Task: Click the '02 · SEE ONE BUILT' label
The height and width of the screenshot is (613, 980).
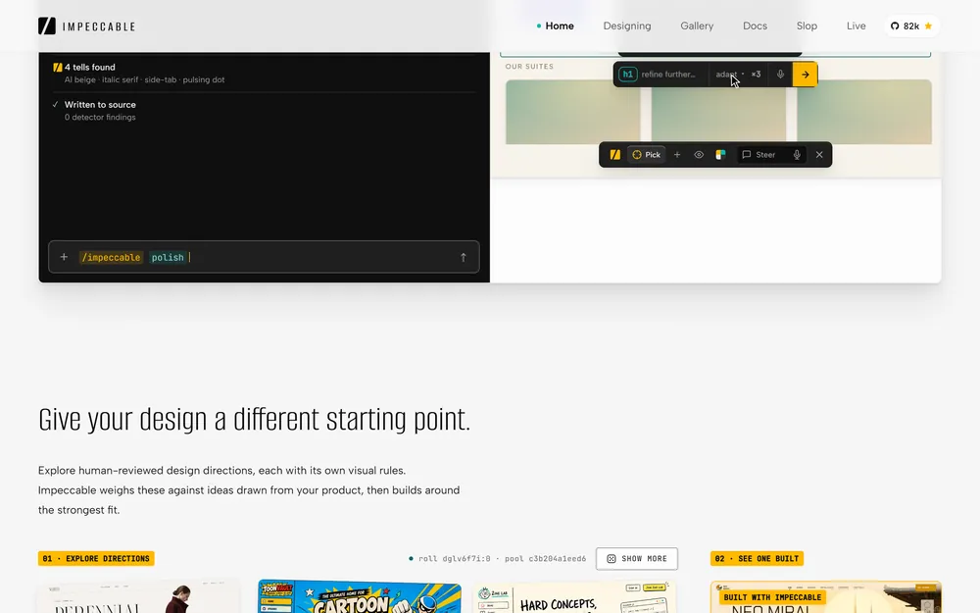Action: click(757, 559)
